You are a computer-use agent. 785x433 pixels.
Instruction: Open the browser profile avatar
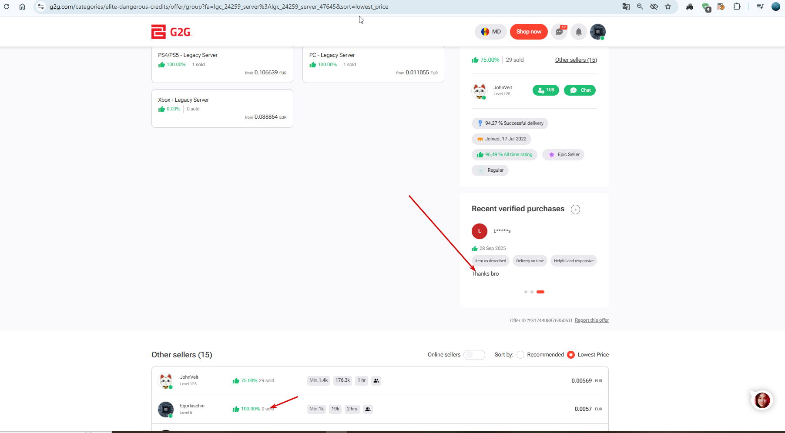[776, 7]
